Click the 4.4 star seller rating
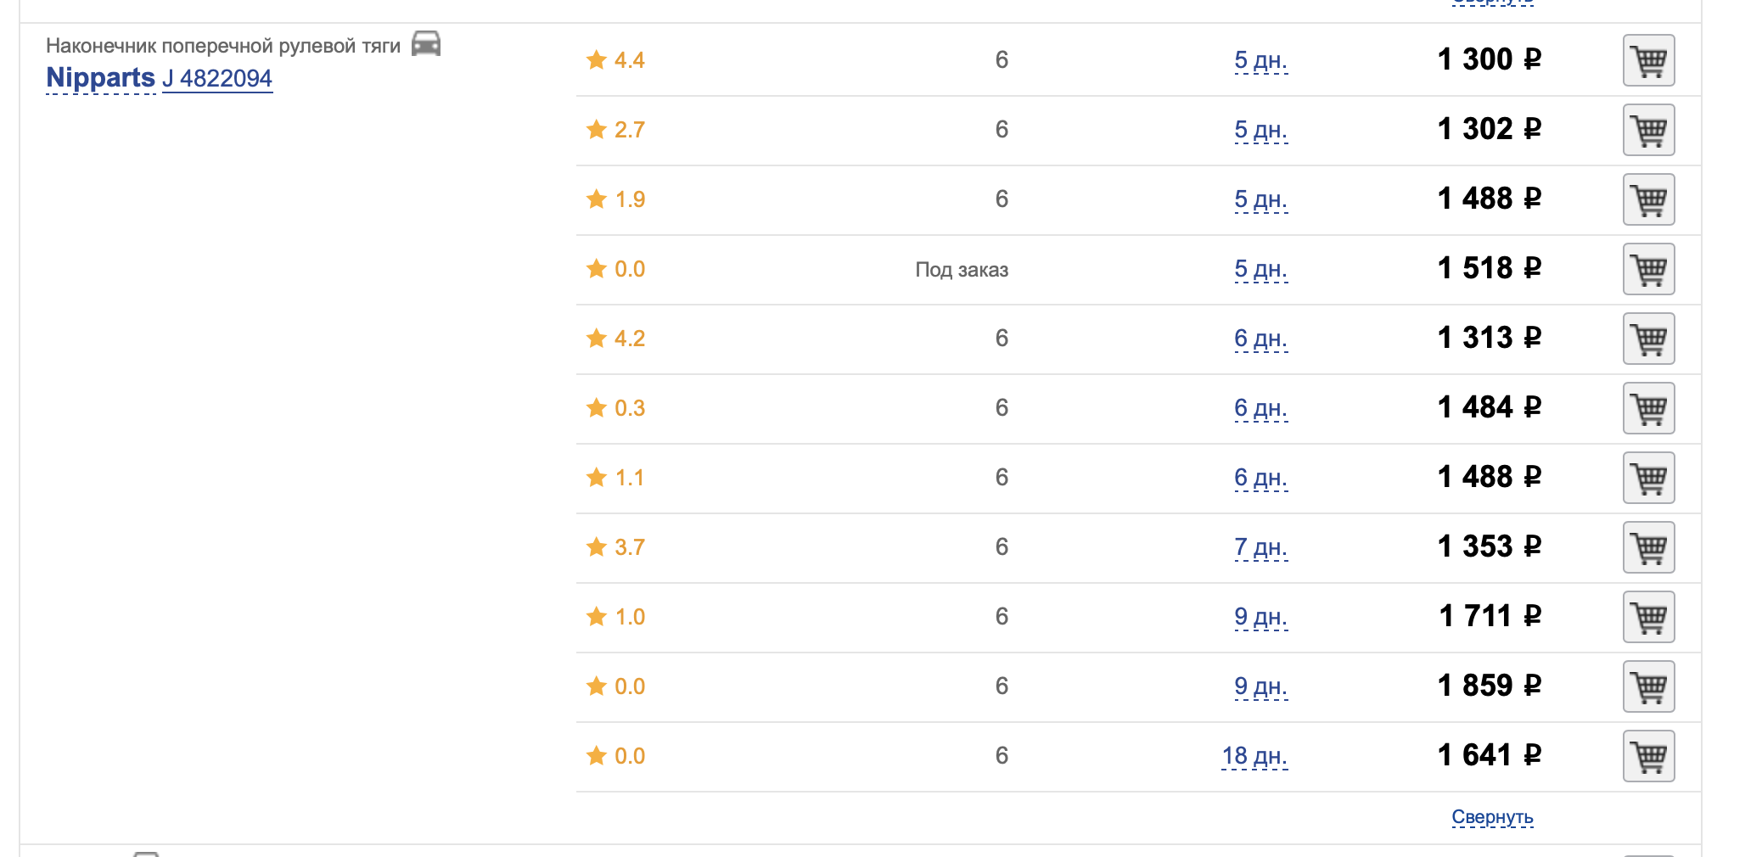1762x857 pixels. [x=615, y=60]
